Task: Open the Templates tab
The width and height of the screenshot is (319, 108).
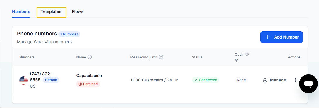Action: pyautogui.click(x=51, y=12)
